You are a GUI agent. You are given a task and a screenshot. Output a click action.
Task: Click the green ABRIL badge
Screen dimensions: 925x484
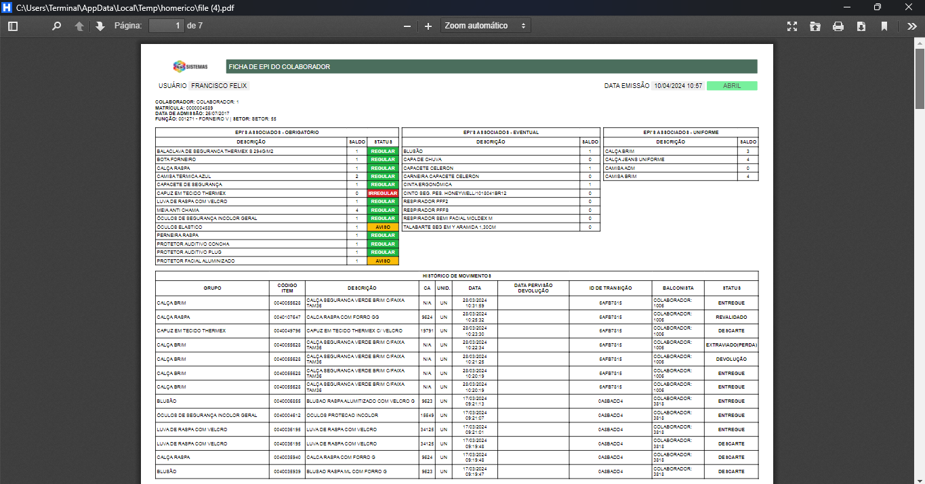pos(732,86)
